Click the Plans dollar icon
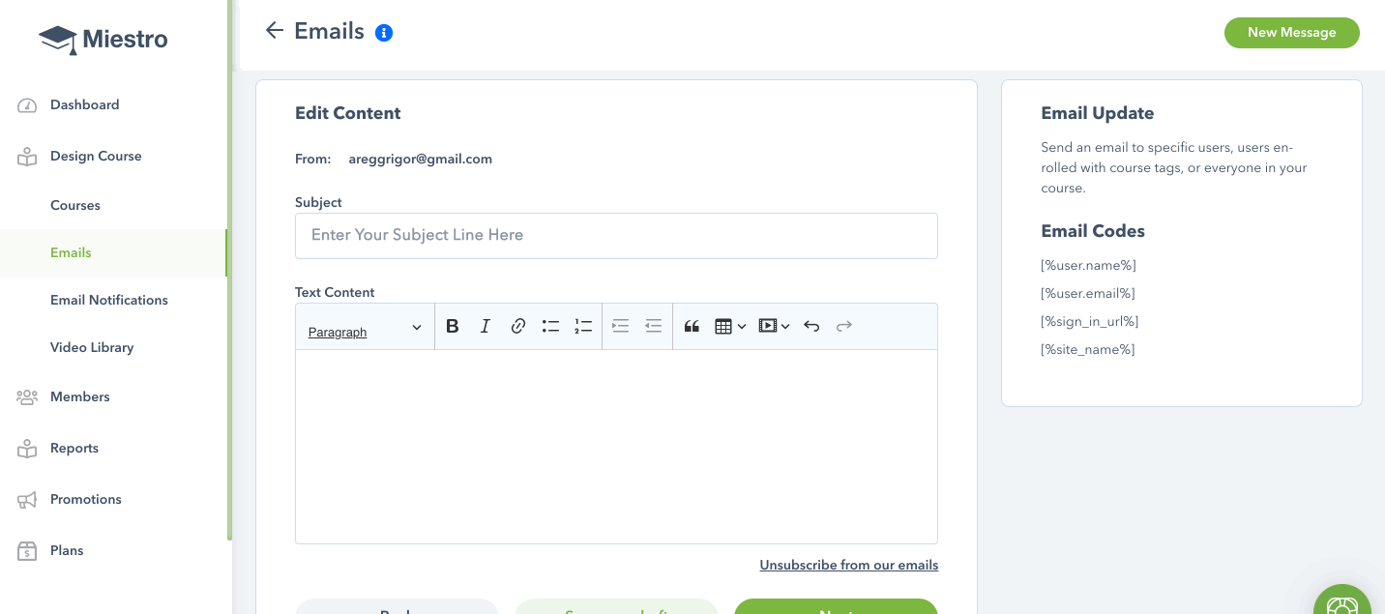The width and height of the screenshot is (1385, 614). [27, 551]
